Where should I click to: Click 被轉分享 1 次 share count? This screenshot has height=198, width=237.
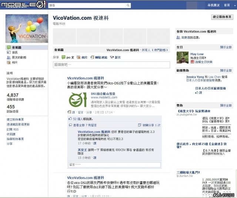point(151,125)
